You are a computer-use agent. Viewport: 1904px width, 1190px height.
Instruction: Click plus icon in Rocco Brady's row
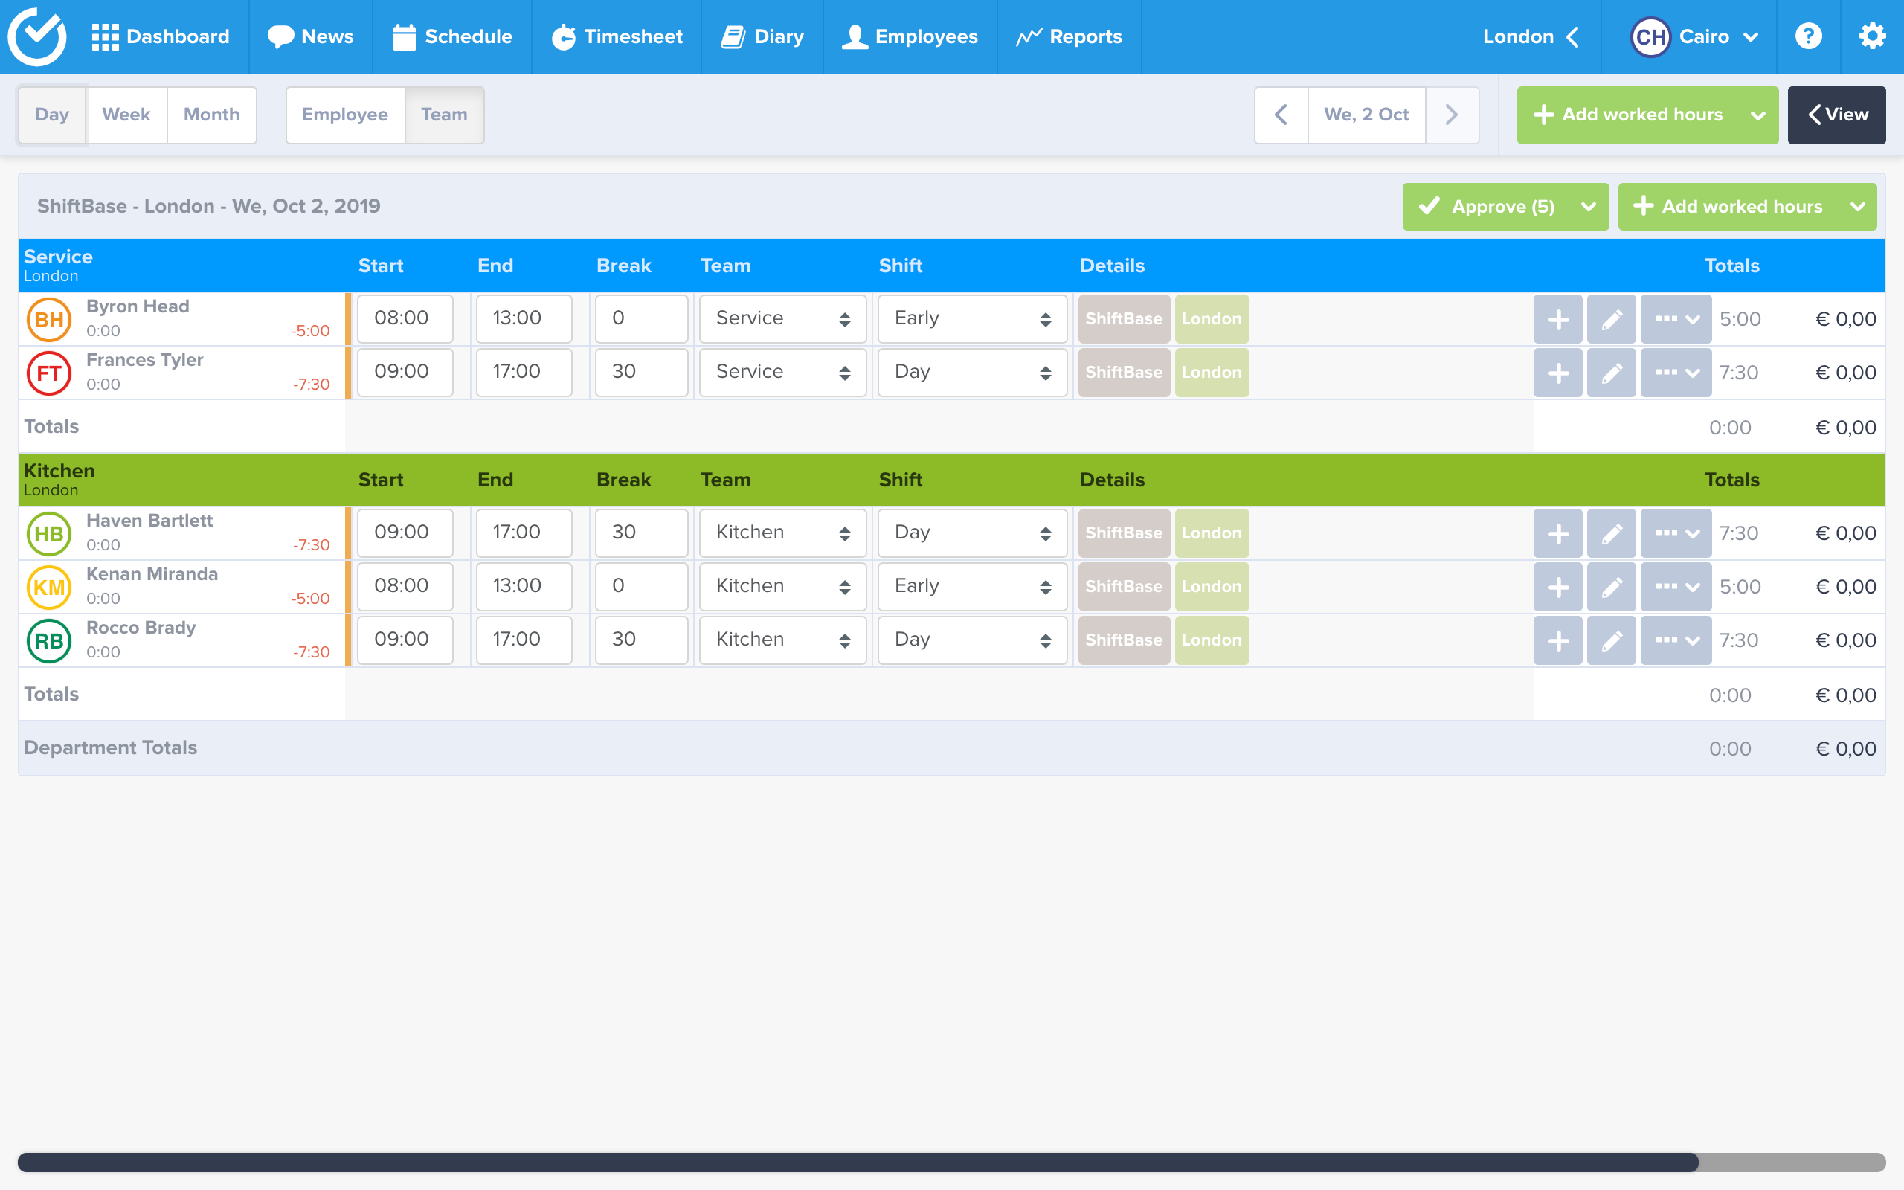pos(1558,640)
